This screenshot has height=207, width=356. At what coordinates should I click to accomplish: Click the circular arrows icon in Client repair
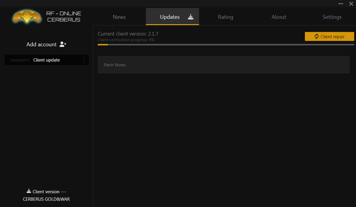pyautogui.click(x=317, y=36)
